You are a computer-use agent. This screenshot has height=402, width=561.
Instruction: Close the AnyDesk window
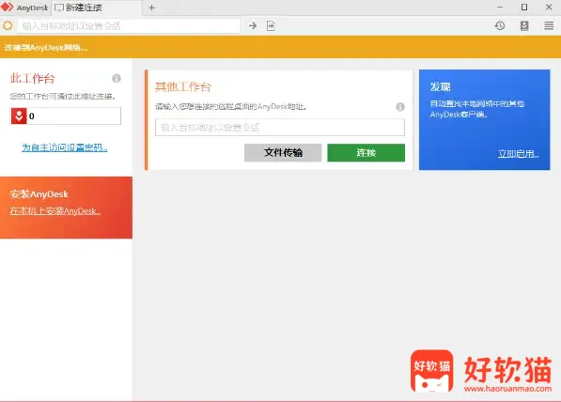click(x=549, y=8)
